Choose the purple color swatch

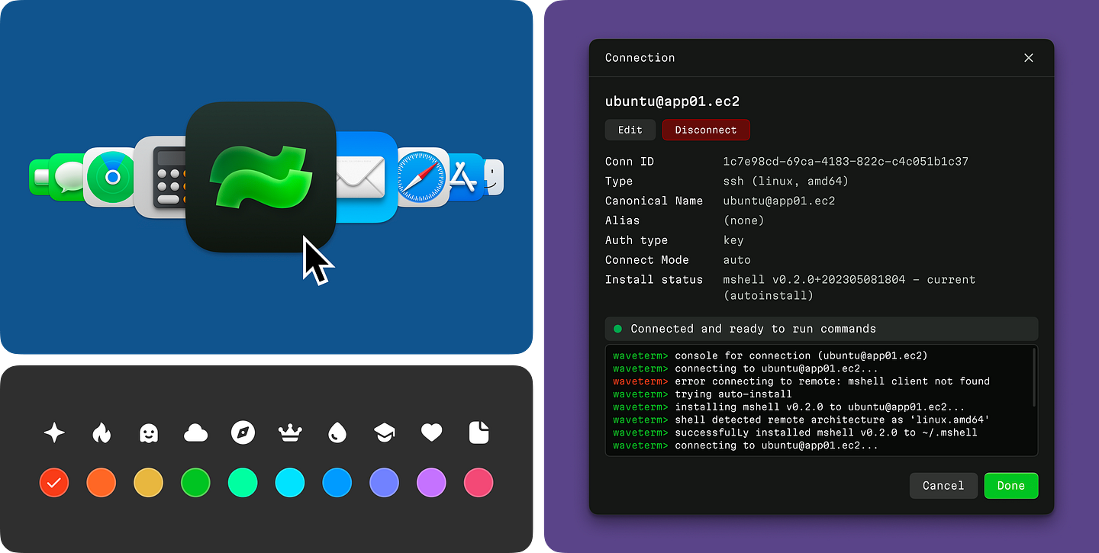point(432,483)
